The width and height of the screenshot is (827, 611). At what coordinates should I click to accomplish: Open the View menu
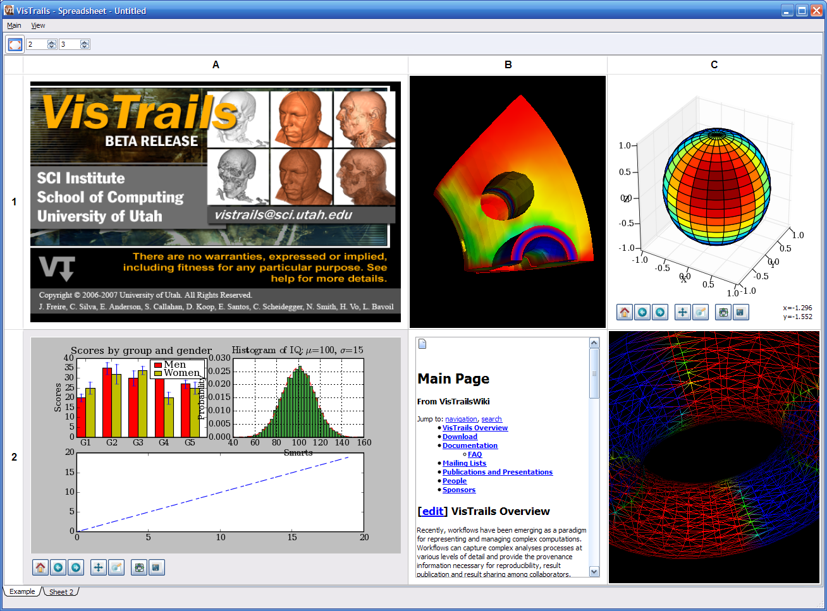38,25
